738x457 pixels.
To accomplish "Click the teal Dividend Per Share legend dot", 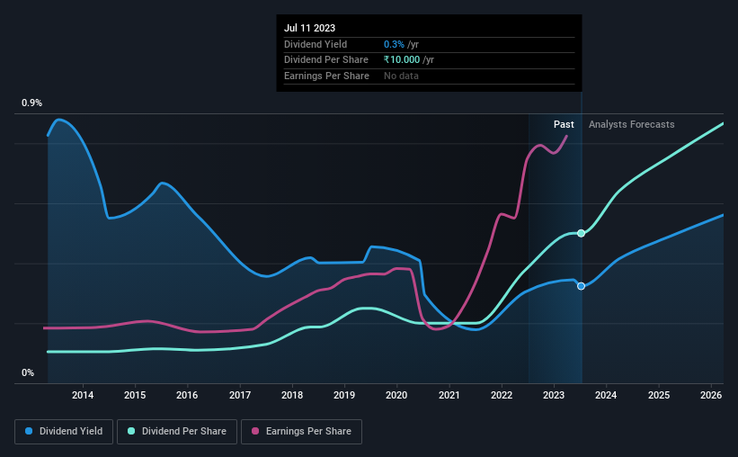I will tap(131, 431).
